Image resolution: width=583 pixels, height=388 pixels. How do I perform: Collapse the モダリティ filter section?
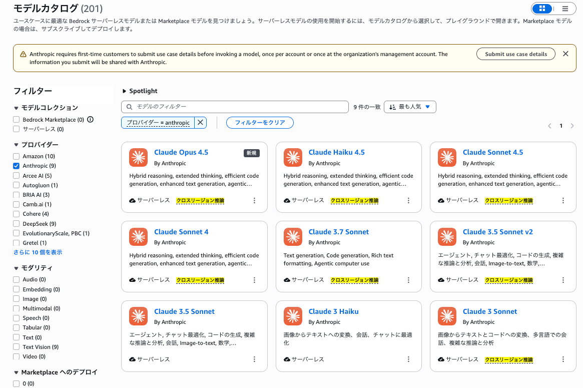(x=17, y=268)
